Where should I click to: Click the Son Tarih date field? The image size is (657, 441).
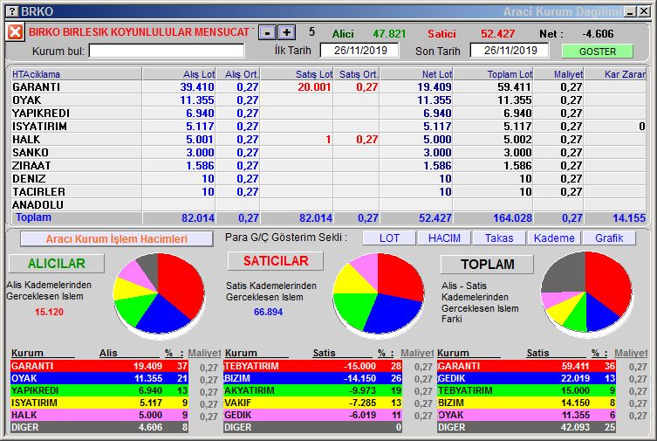point(510,51)
